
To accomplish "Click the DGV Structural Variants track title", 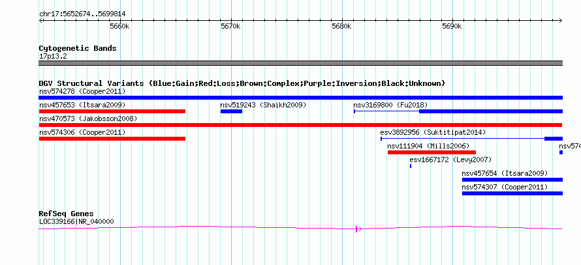I will tap(242, 83).
